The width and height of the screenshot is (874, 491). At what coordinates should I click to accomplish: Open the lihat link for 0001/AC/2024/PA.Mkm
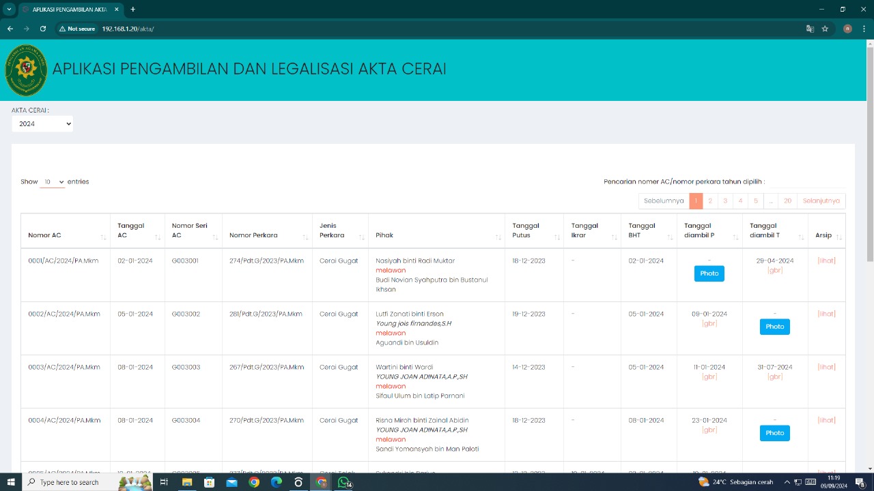pyautogui.click(x=826, y=260)
